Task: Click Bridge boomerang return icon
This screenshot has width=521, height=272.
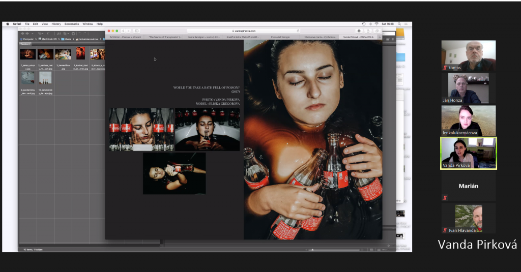Action: 48,34
